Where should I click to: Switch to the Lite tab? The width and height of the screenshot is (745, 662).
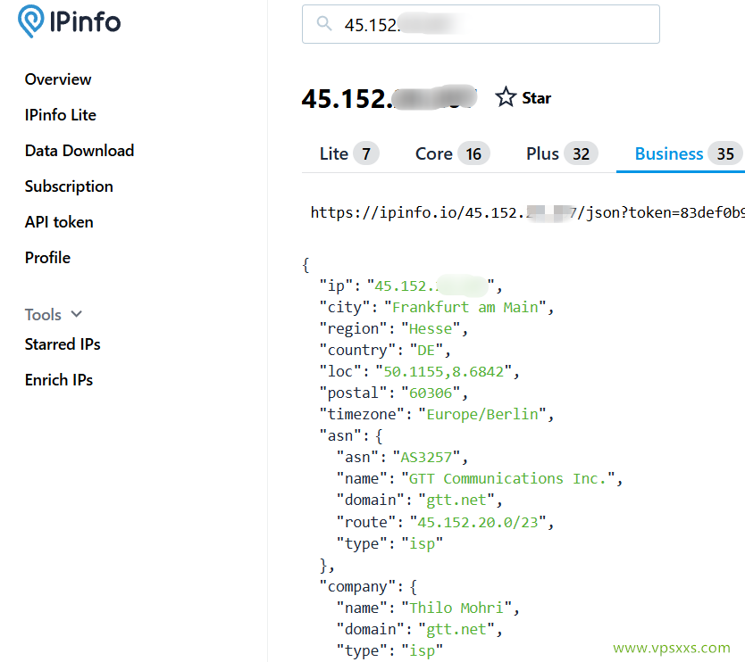[x=349, y=153]
